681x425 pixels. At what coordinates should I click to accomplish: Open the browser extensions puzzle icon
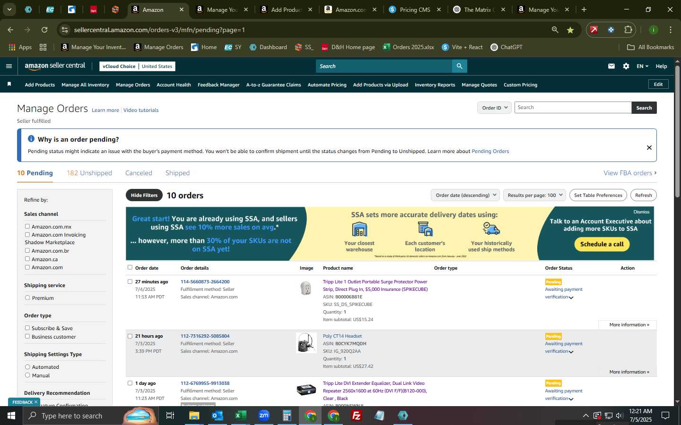pyautogui.click(x=628, y=30)
